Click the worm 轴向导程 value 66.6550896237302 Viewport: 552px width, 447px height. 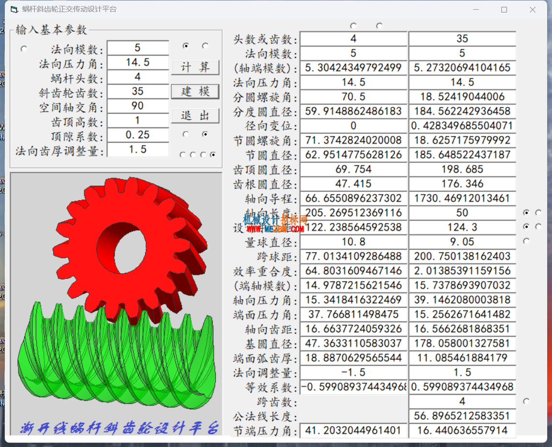click(x=354, y=198)
